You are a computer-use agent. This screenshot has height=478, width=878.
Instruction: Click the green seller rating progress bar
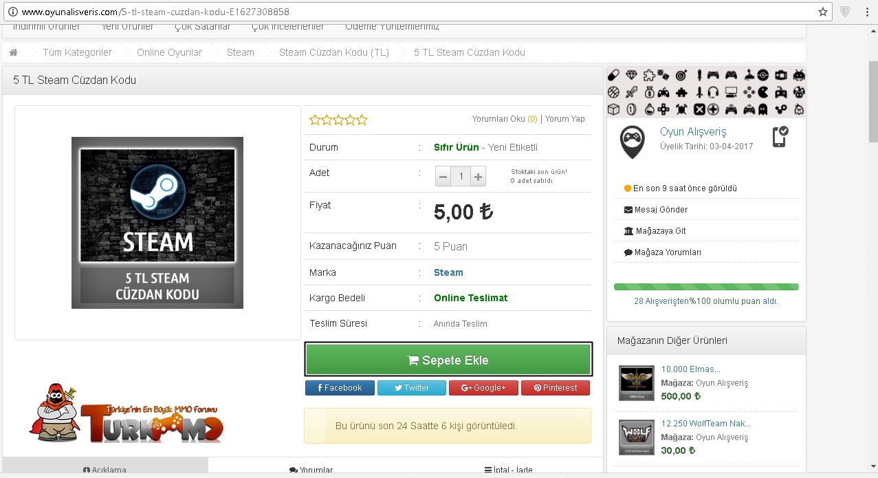pos(706,287)
